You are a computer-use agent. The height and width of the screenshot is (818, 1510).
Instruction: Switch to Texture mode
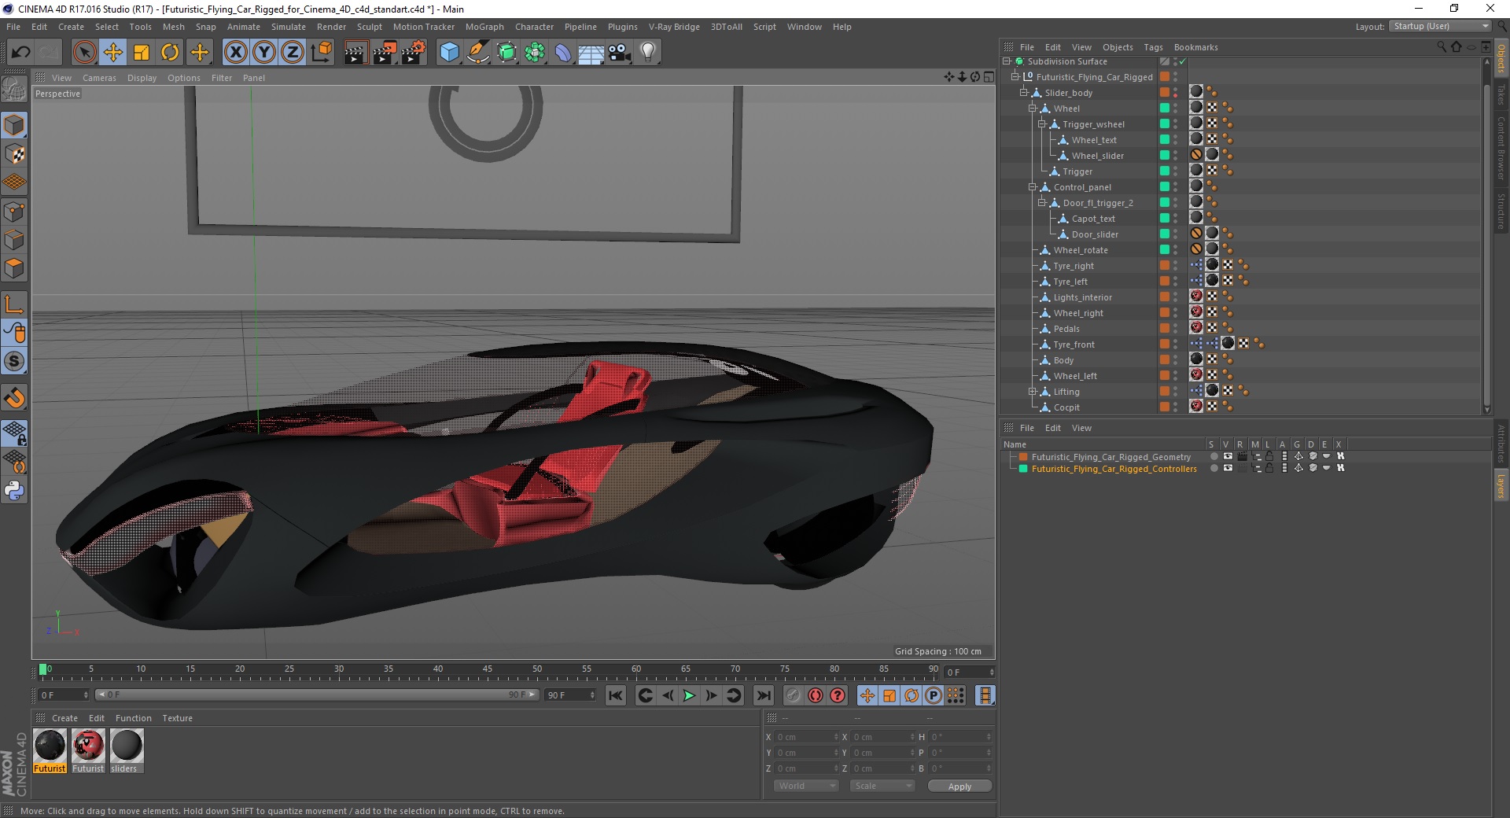(x=14, y=154)
